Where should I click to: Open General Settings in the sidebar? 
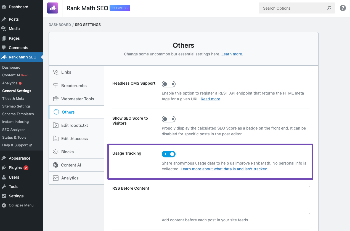coord(17,91)
